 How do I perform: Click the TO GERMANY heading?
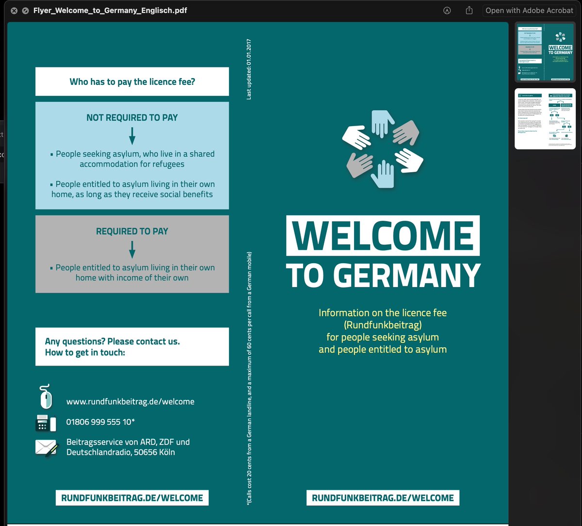click(x=383, y=275)
